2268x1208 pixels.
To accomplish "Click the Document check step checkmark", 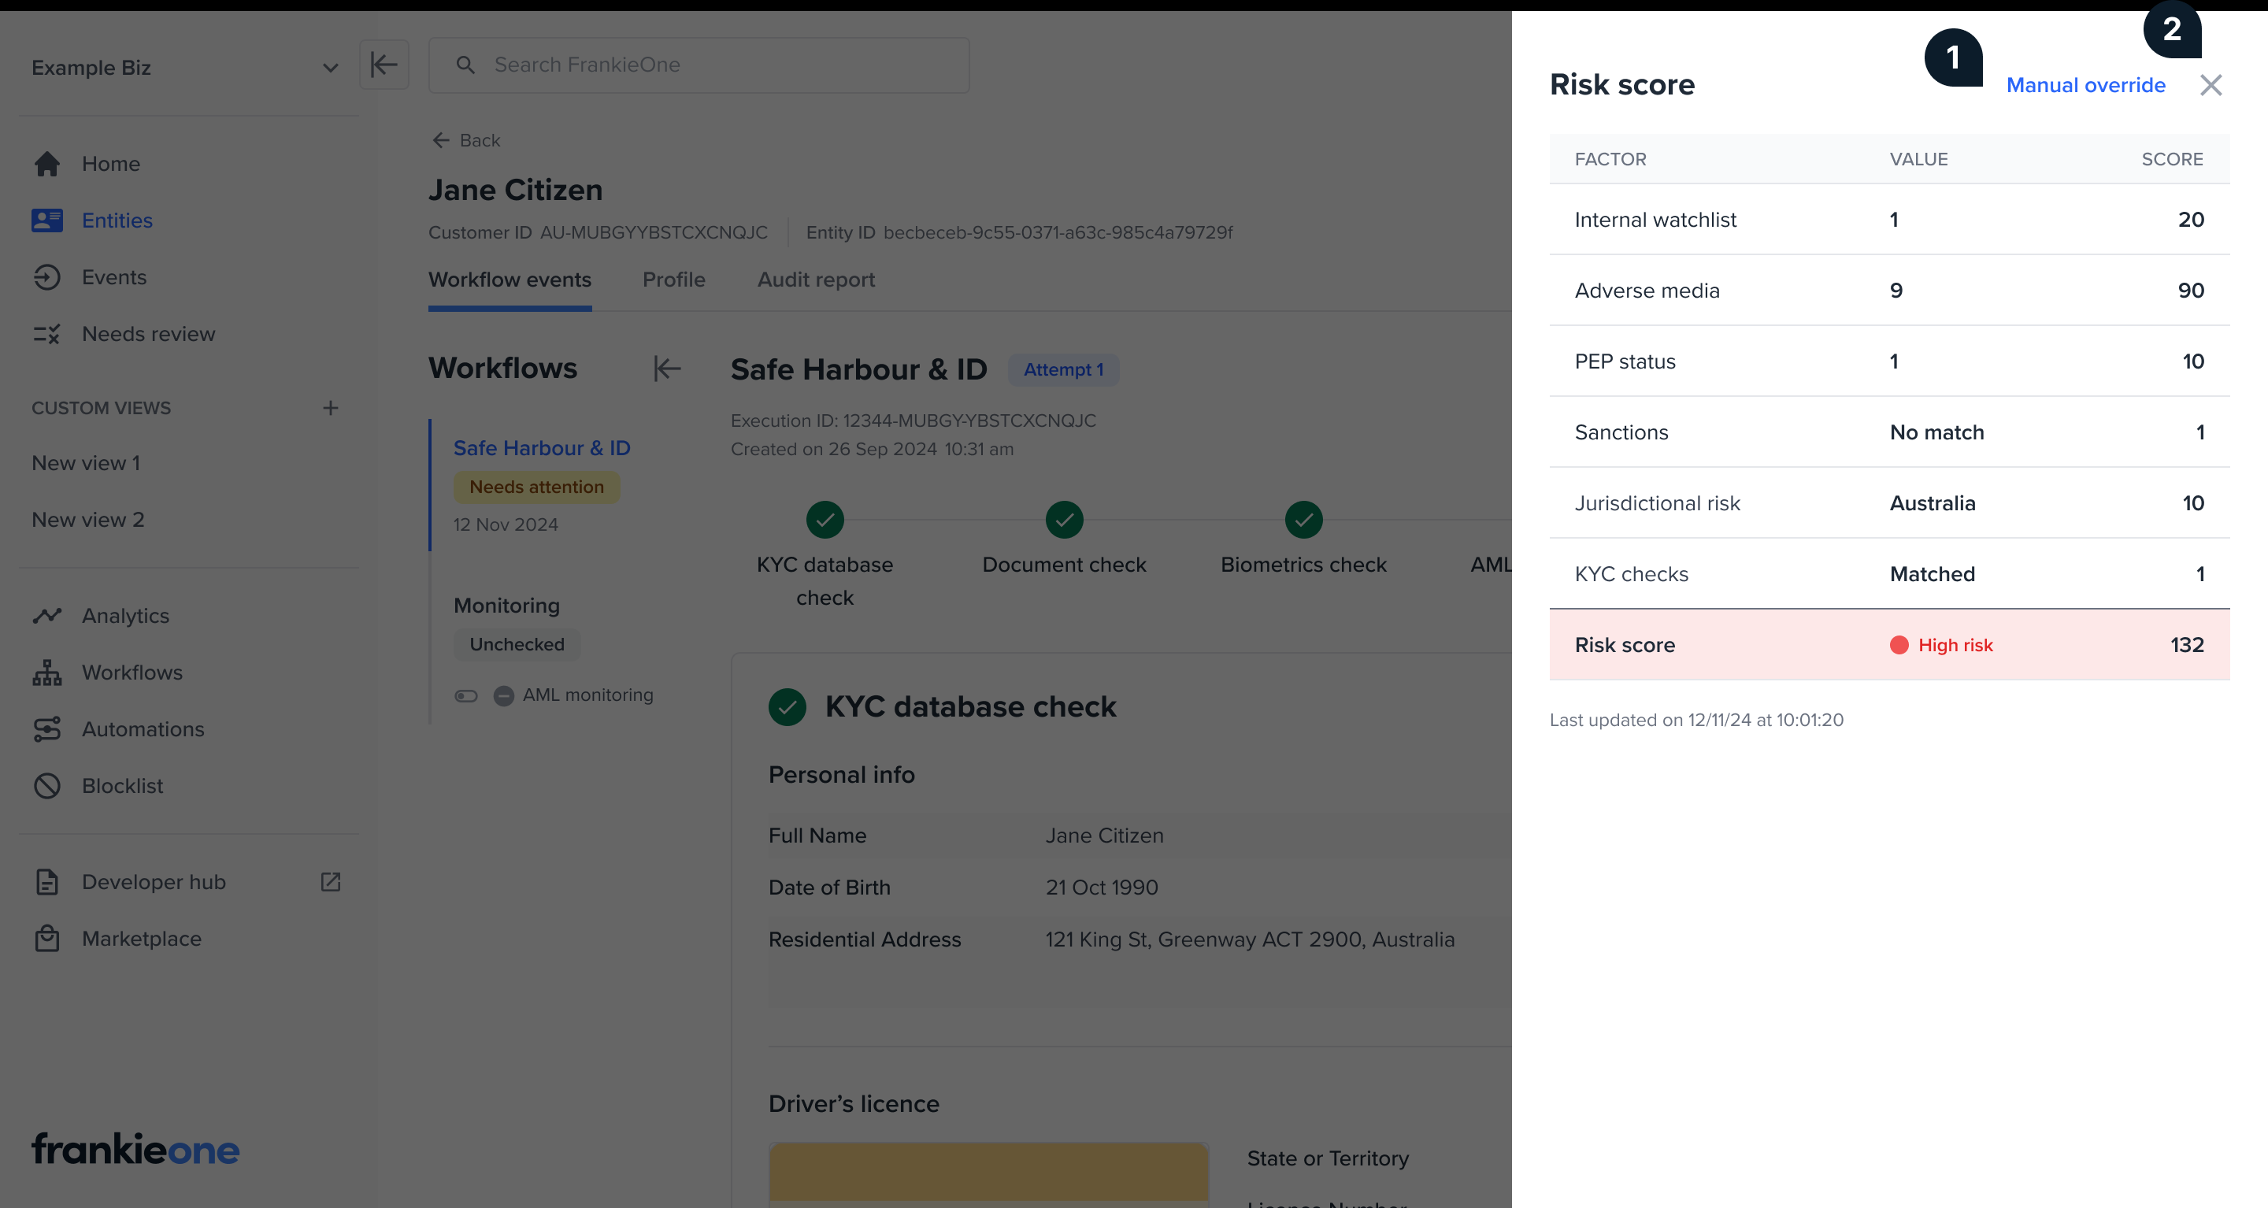I will point(1064,520).
